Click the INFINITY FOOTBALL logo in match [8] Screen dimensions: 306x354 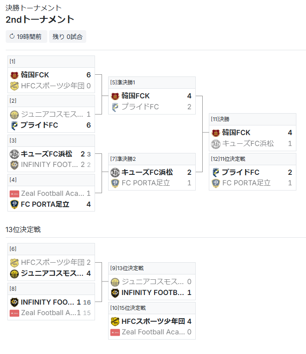(14, 302)
